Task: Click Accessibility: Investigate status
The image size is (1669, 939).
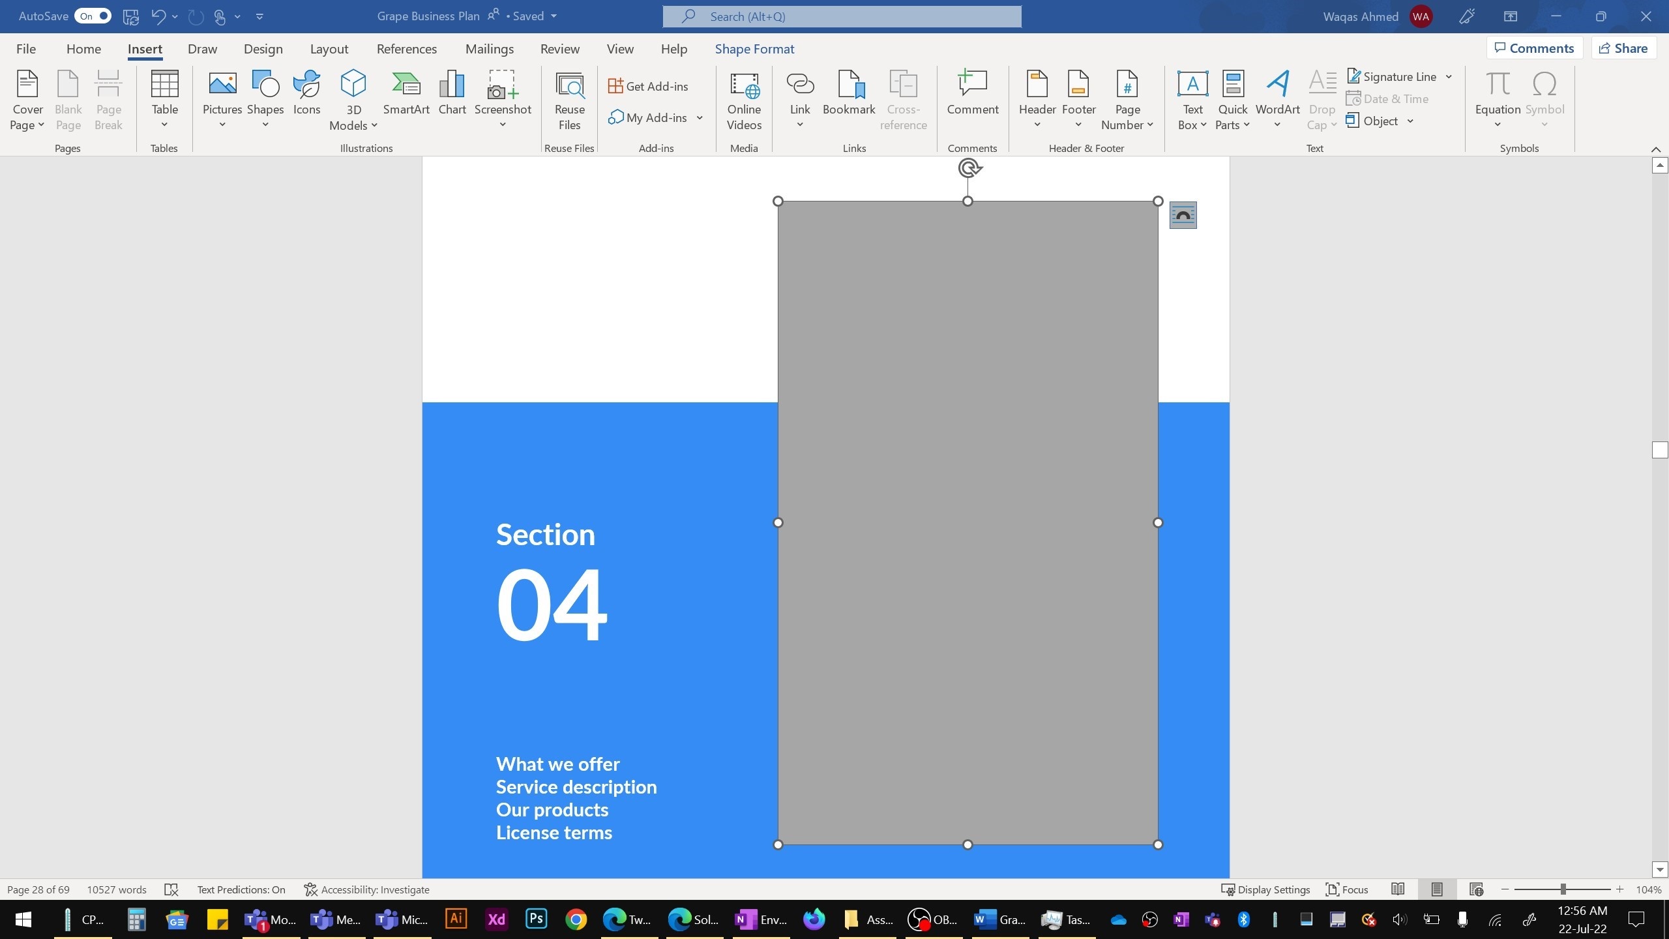Action: click(366, 889)
